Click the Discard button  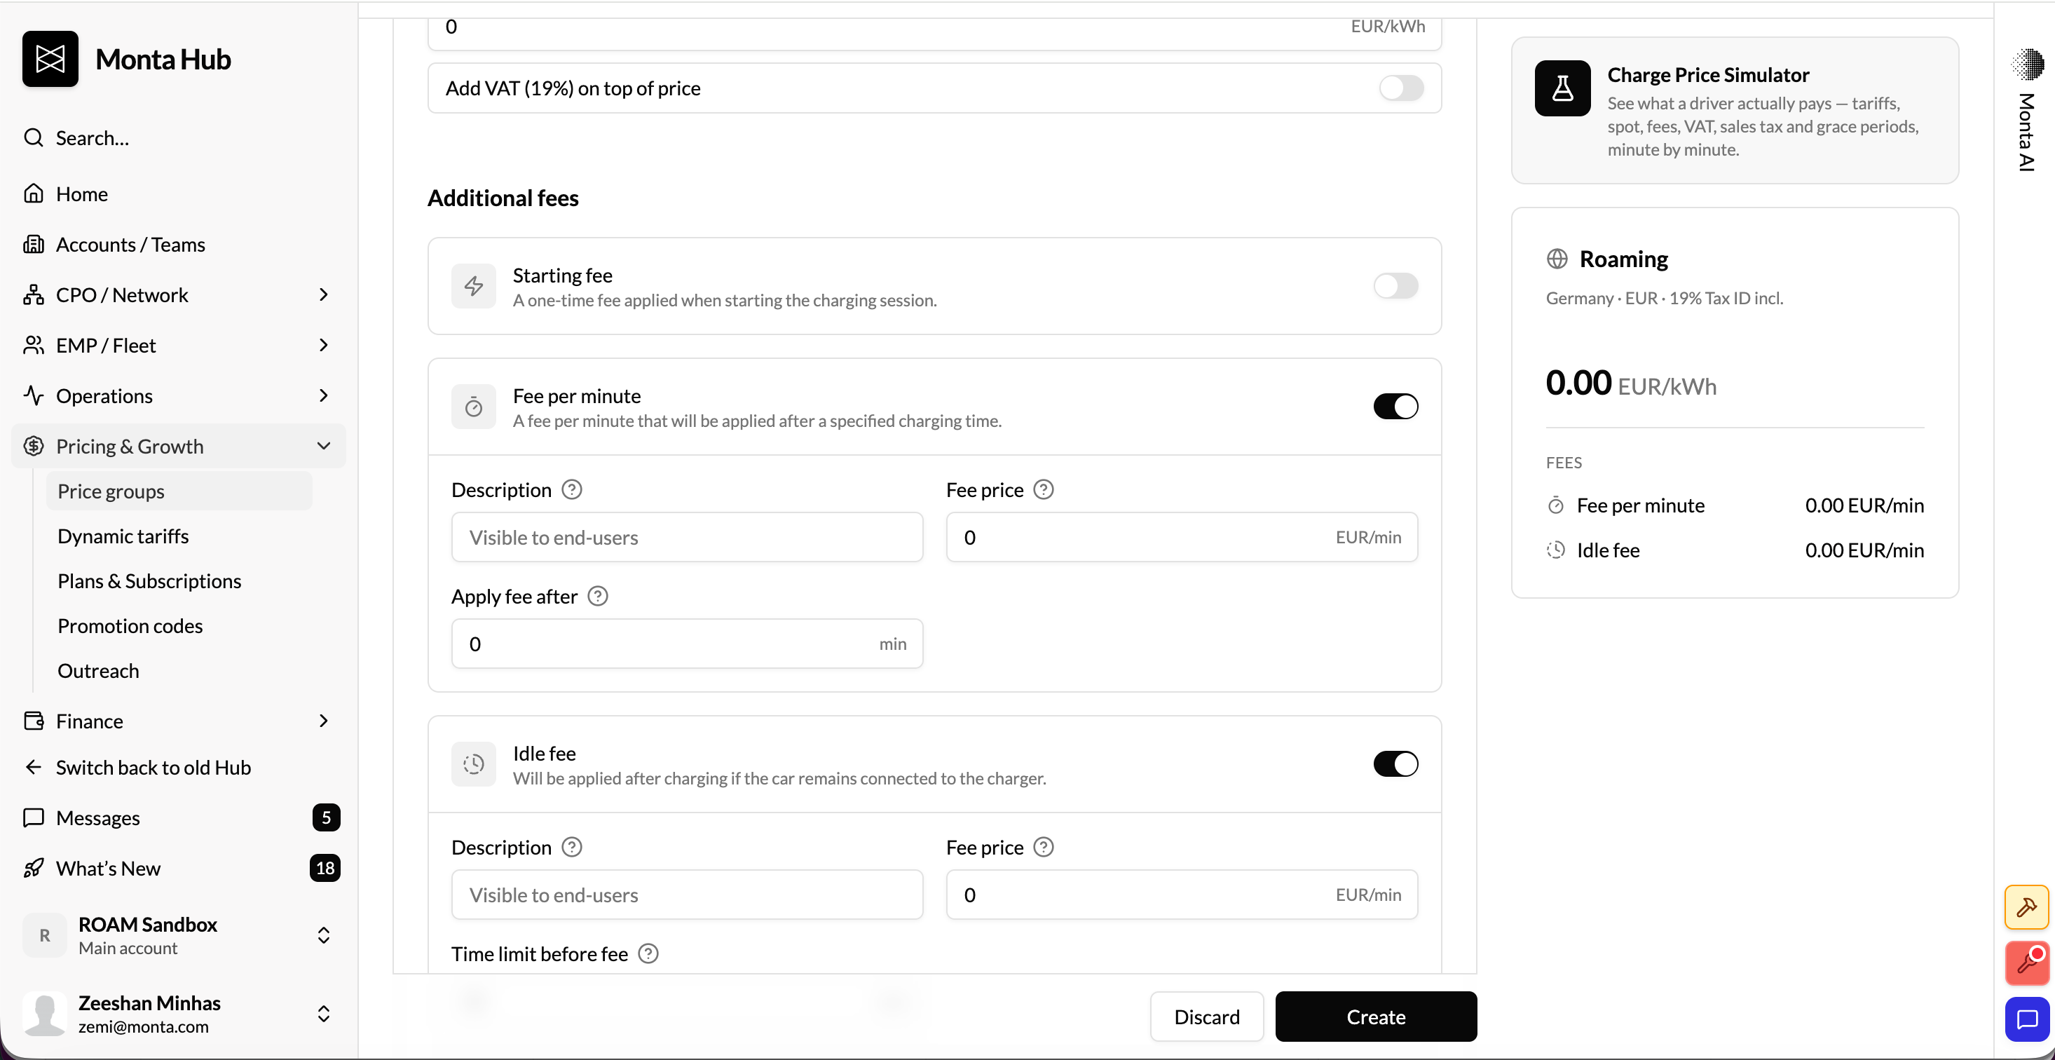1206,1017
